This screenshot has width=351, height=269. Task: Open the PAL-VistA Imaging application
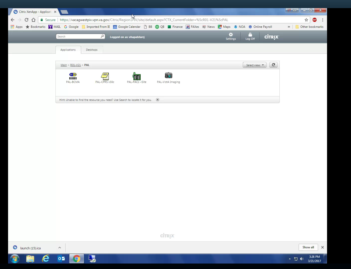pyautogui.click(x=168, y=78)
